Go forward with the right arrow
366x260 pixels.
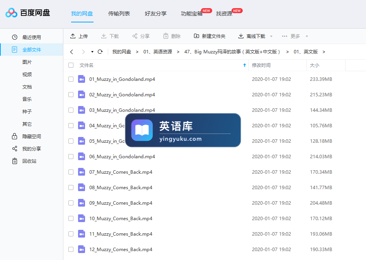(83, 51)
